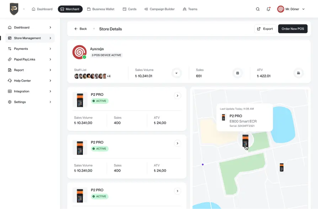Click the +4 staff list avatars
Viewport: 318px width, 209px height.
pyautogui.click(x=108, y=76)
